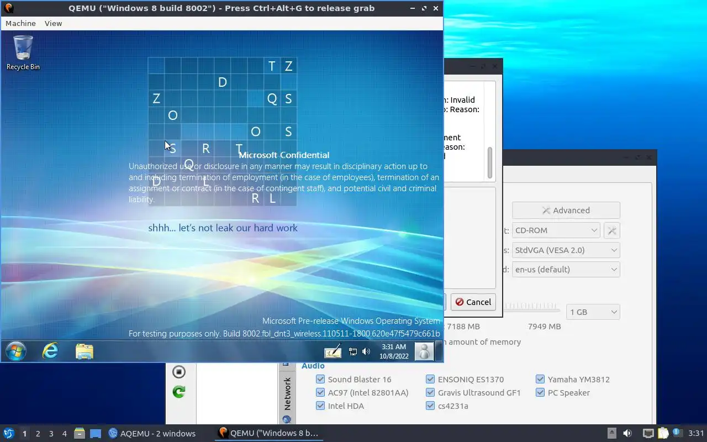Open Windows Explorer folder icon in guest taskbar
The height and width of the screenshot is (442, 707).
click(84, 351)
